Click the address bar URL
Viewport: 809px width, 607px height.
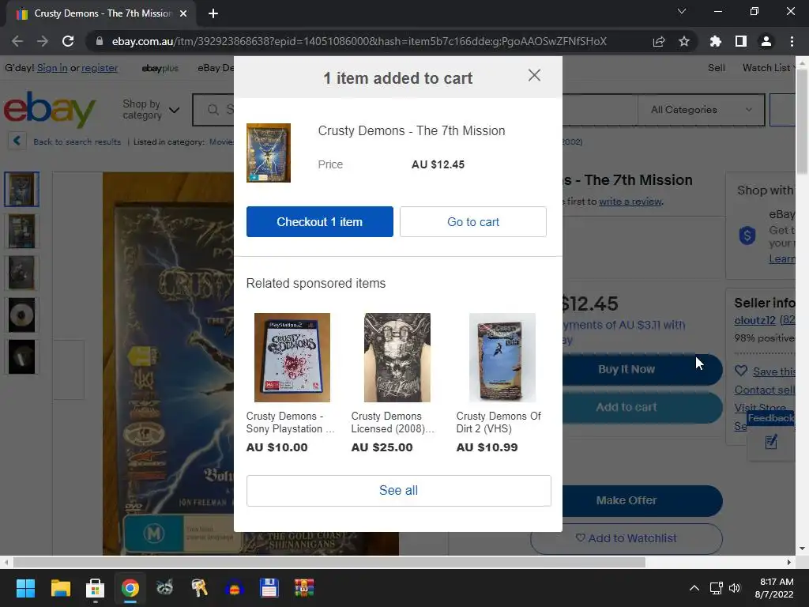pos(359,41)
